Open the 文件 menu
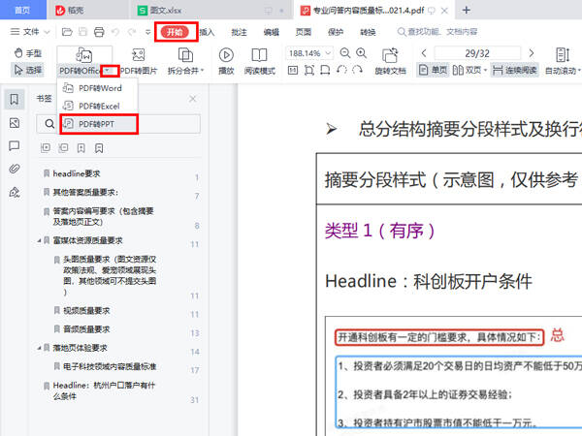Image resolution: width=582 pixels, height=436 pixels. (30, 32)
